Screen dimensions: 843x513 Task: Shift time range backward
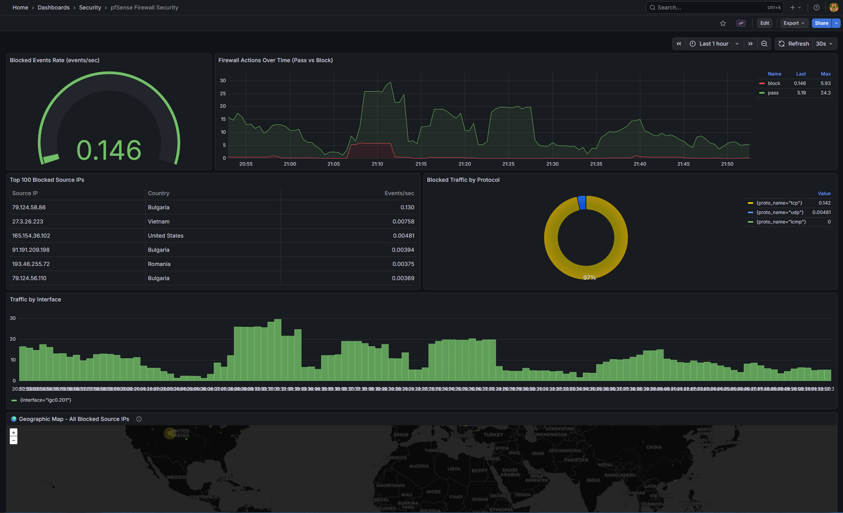click(679, 44)
